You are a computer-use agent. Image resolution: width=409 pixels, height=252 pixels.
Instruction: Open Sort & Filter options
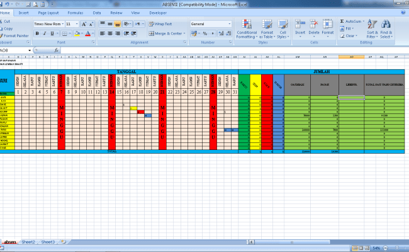point(372,27)
